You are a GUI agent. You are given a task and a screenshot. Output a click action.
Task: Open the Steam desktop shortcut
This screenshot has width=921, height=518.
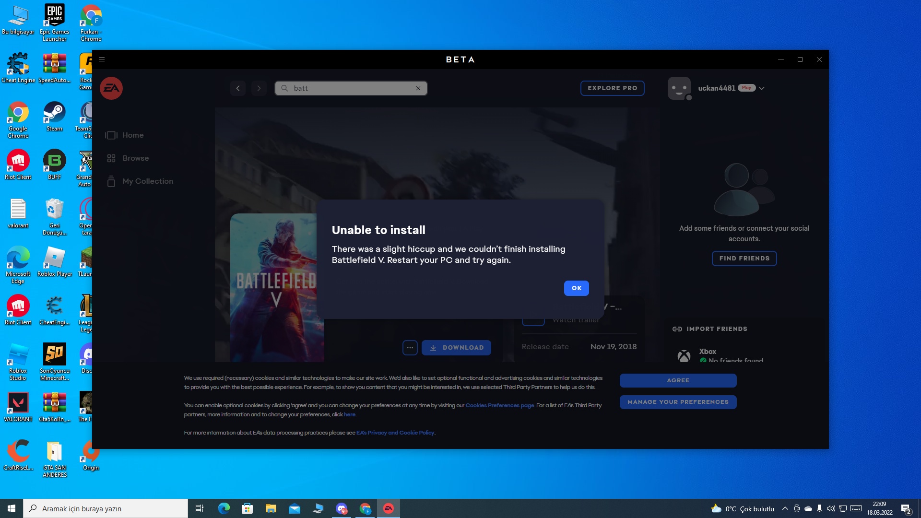(54, 116)
